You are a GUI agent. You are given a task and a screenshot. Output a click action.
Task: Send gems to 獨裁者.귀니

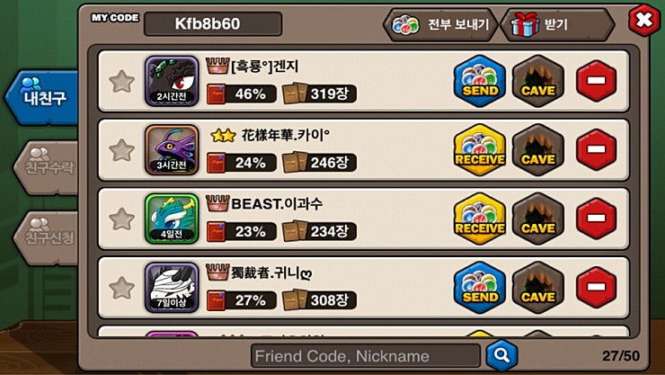pyautogui.click(x=480, y=288)
